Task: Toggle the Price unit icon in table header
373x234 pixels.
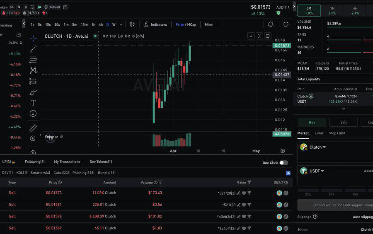Action: (60, 182)
